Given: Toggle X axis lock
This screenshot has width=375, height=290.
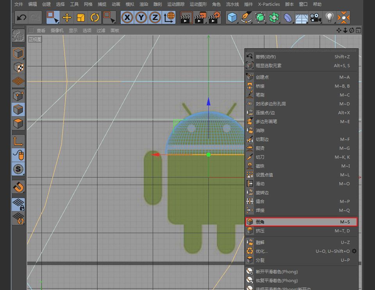Looking at the screenshot, I should coord(127,18).
